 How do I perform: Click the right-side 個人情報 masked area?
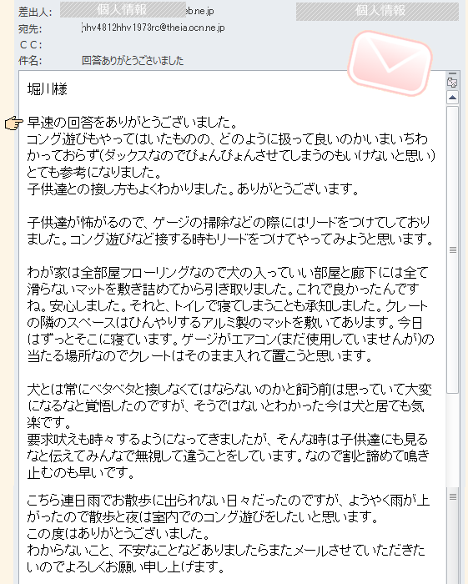[377, 11]
